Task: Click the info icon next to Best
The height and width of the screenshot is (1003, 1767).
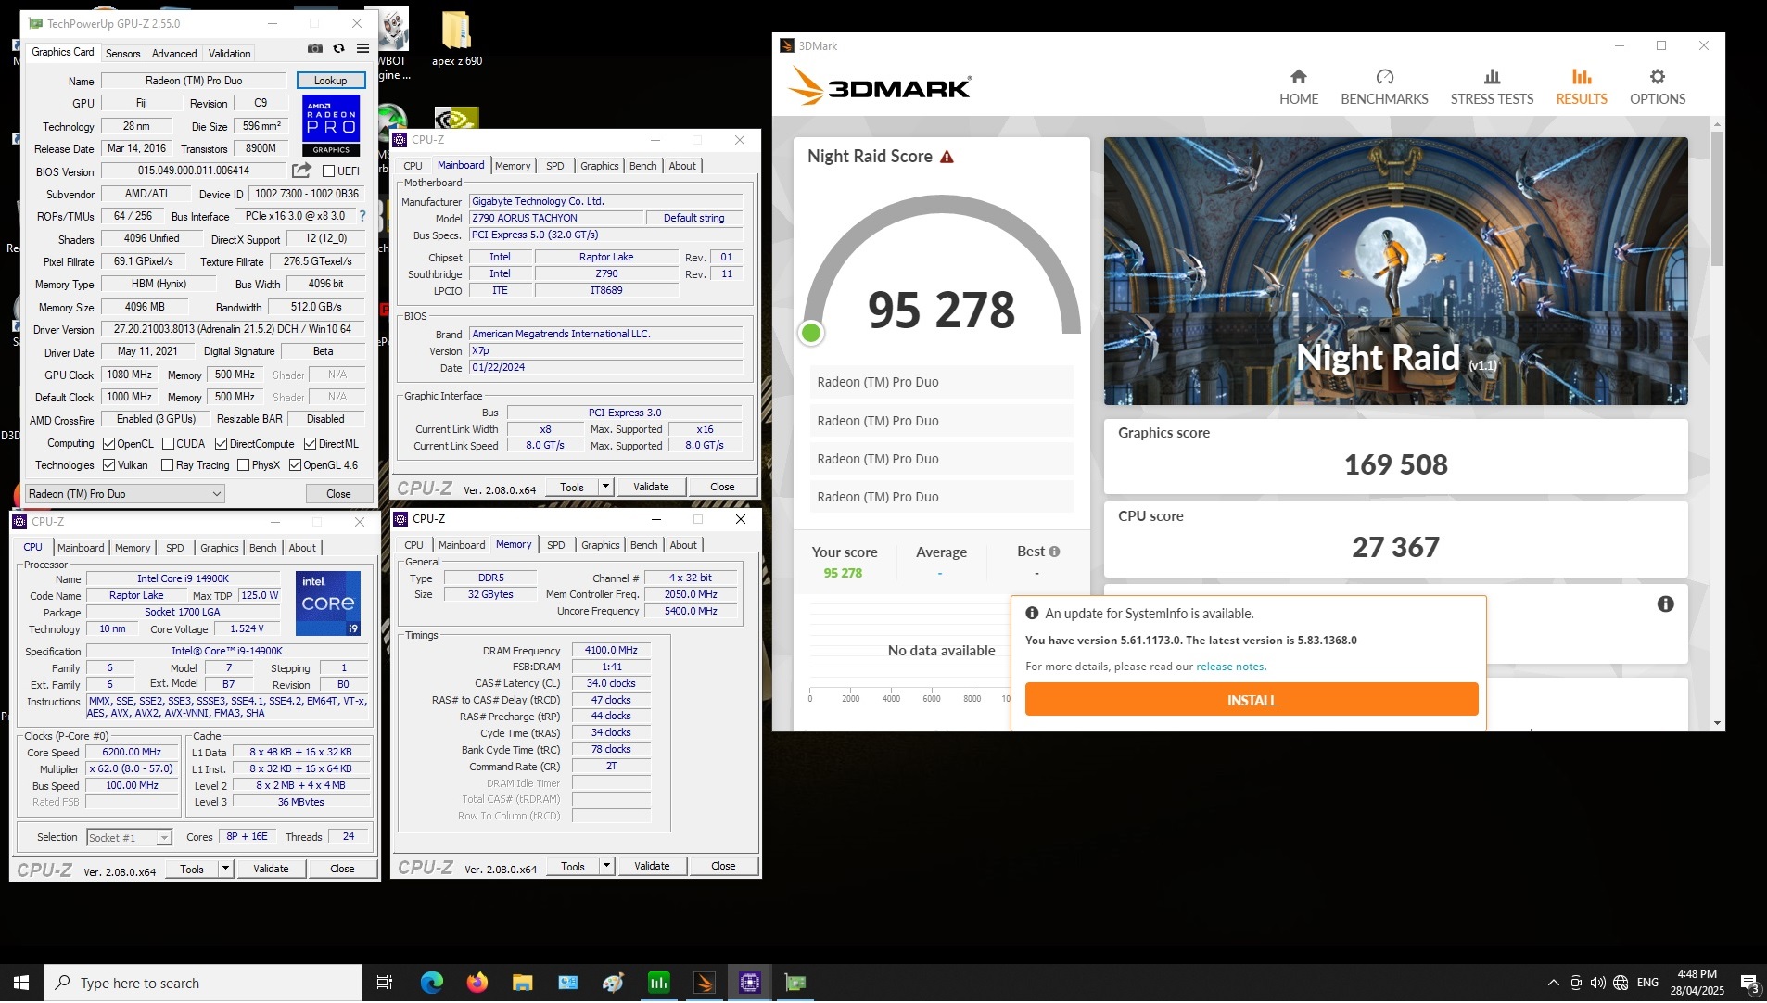Action: coord(1054,552)
